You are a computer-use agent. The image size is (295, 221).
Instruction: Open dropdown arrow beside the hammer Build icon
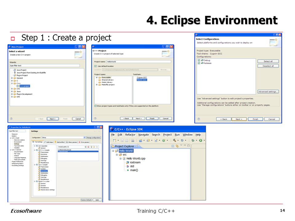click(x=178, y=140)
